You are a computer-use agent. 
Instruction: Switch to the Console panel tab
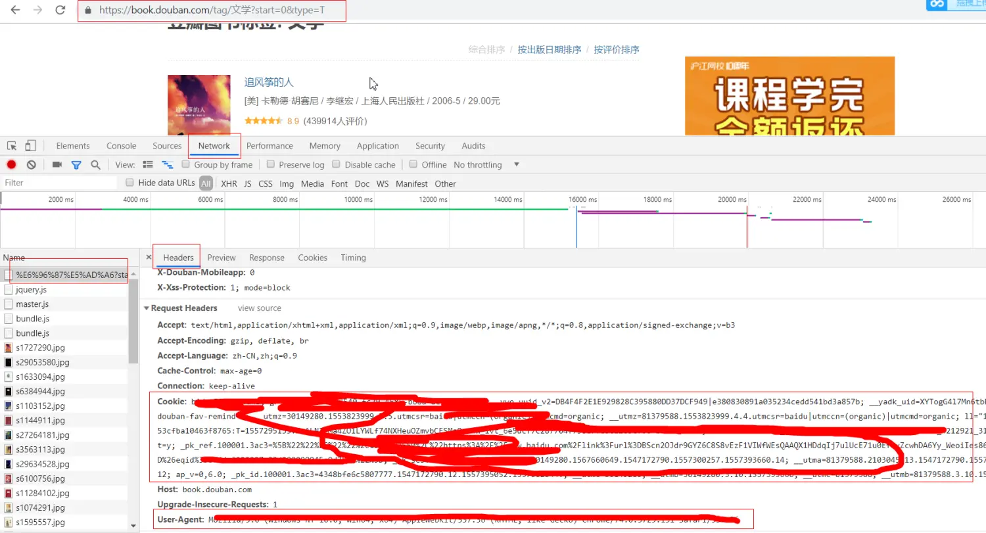pyautogui.click(x=121, y=145)
